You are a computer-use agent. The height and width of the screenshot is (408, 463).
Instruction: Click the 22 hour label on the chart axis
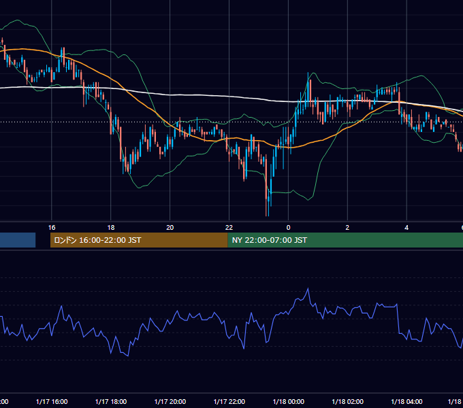tap(229, 228)
